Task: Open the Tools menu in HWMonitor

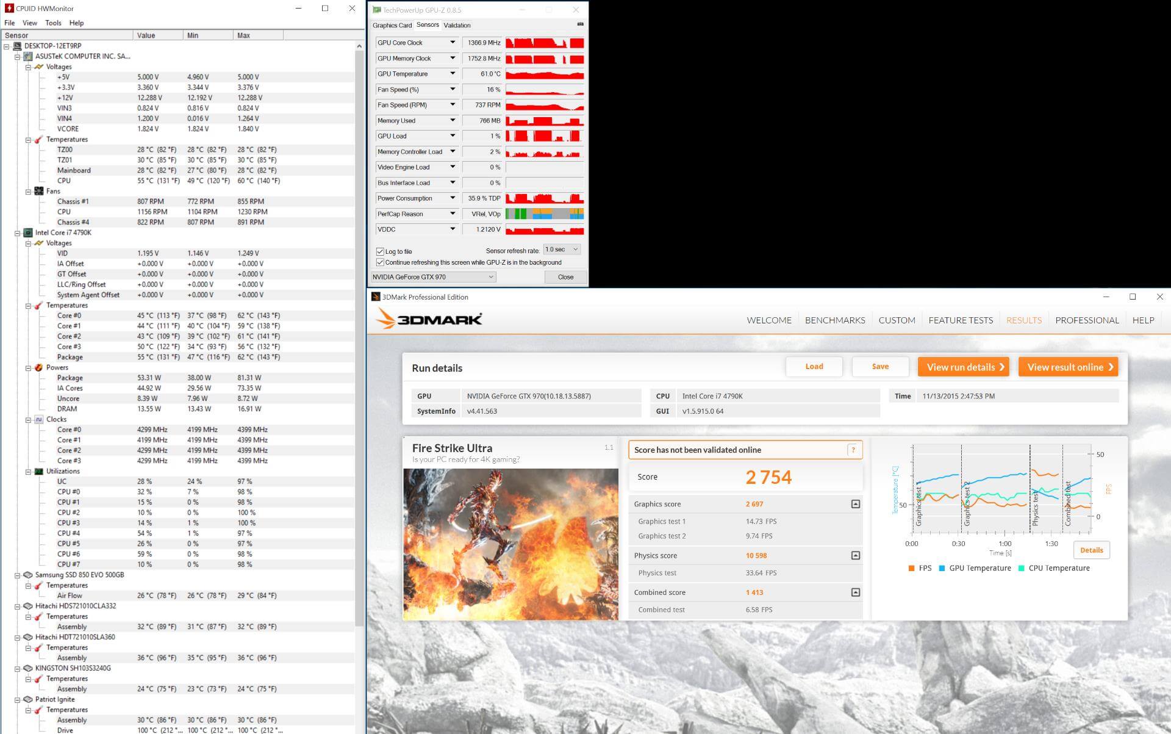Action: pyautogui.click(x=53, y=23)
